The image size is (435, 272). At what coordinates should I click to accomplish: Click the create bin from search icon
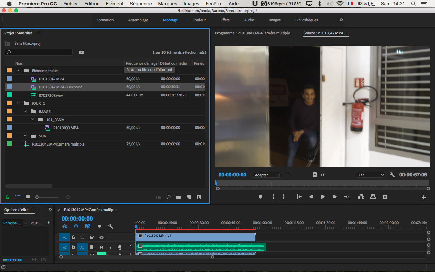point(81,52)
